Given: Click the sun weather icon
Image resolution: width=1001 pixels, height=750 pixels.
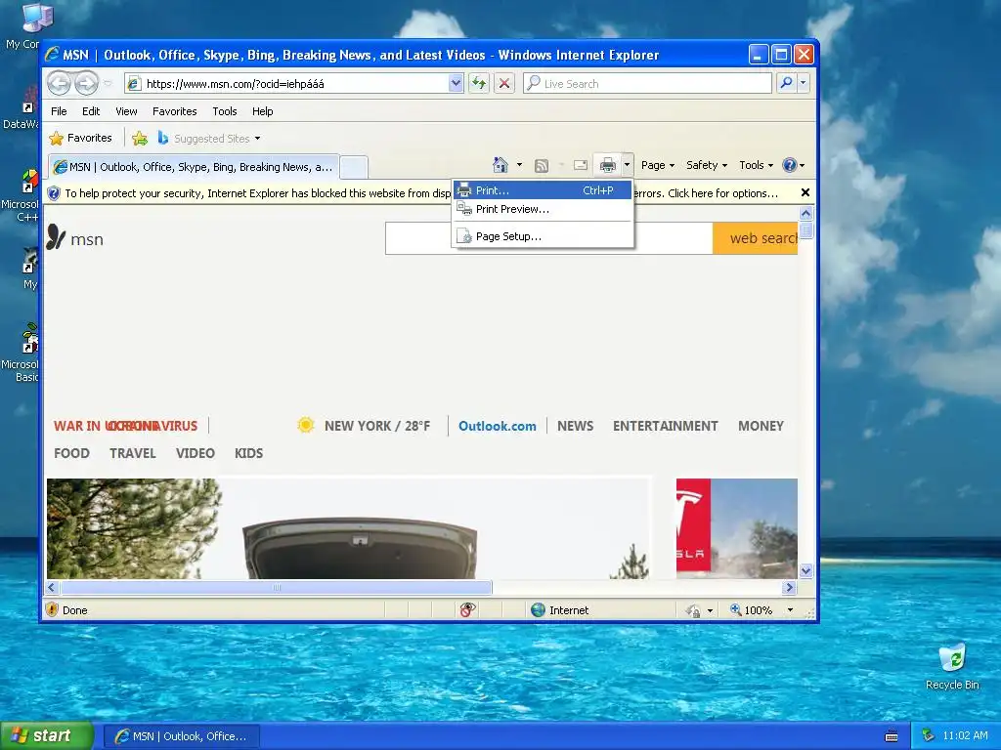Looking at the screenshot, I should pyautogui.click(x=306, y=426).
